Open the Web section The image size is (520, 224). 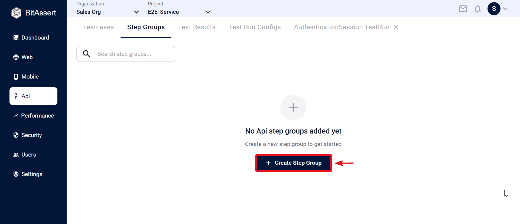pos(33,57)
